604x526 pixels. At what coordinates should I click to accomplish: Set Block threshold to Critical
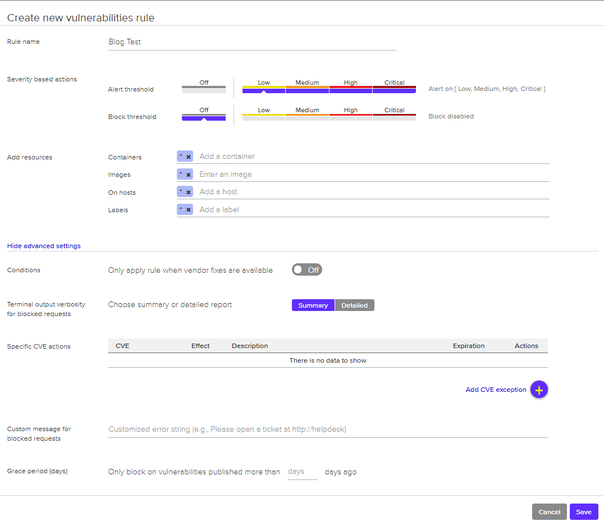(394, 116)
